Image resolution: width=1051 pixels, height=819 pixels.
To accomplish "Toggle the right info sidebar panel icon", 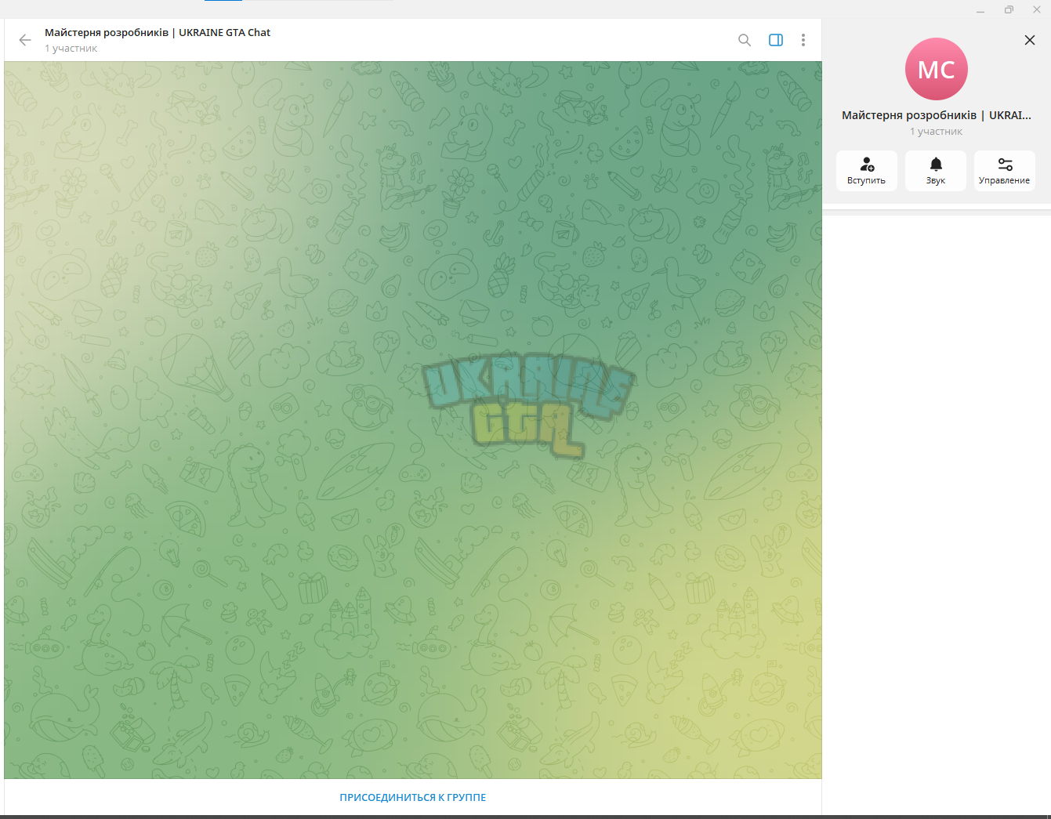I will (x=776, y=40).
